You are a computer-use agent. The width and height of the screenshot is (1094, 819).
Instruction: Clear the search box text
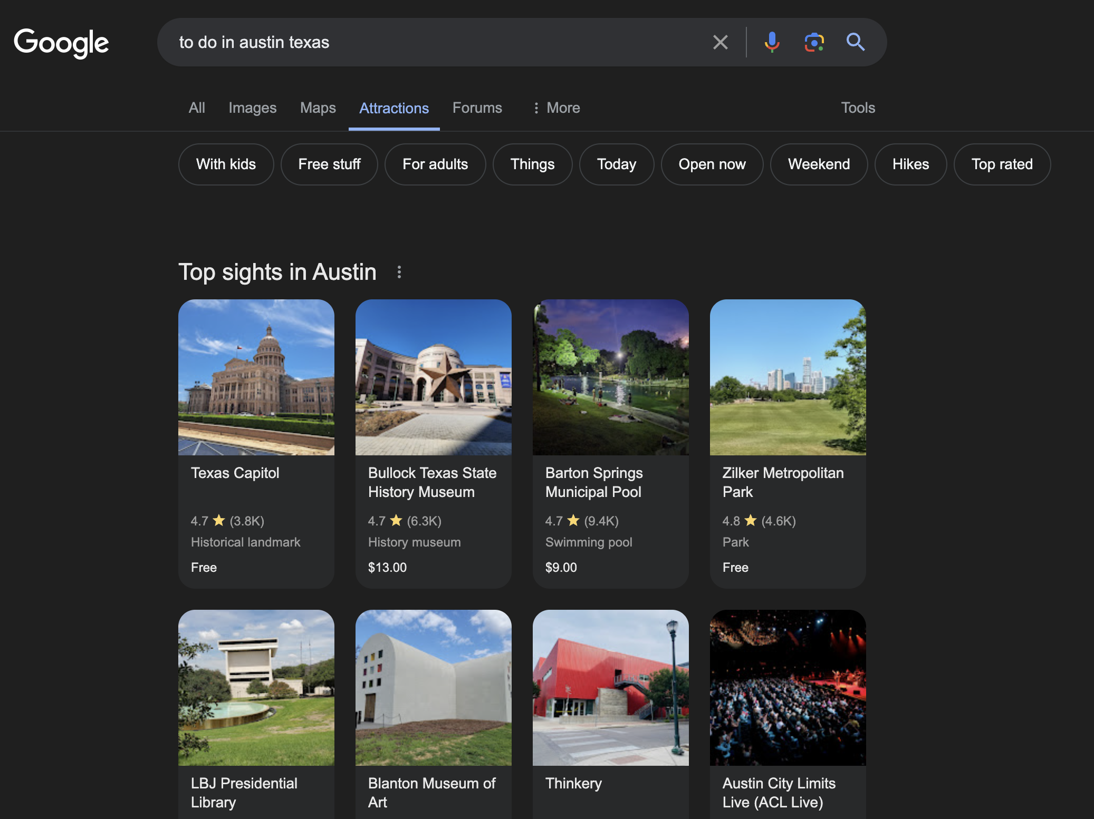coord(720,42)
